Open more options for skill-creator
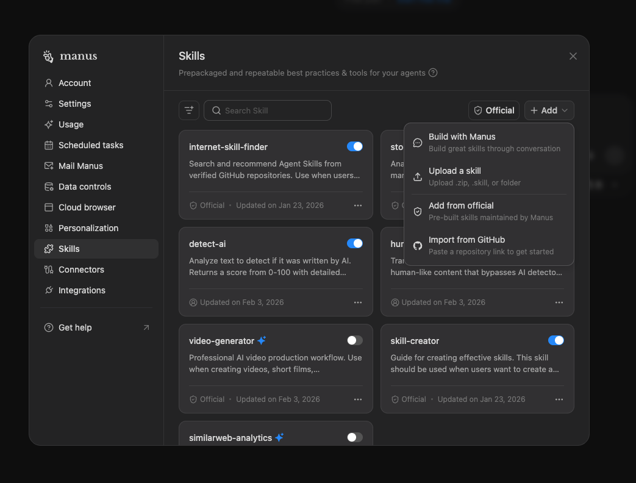Image resolution: width=636 pixels, height=483 pixels. 559,399
